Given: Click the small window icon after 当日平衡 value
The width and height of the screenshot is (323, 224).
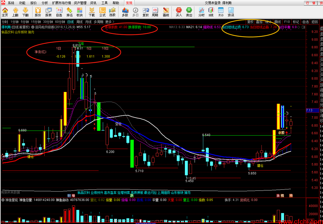Looking at the screenshot, I should pos(303,27).
